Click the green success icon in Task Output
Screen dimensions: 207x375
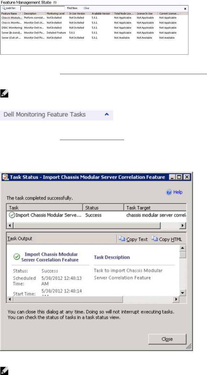pos(17,257)
